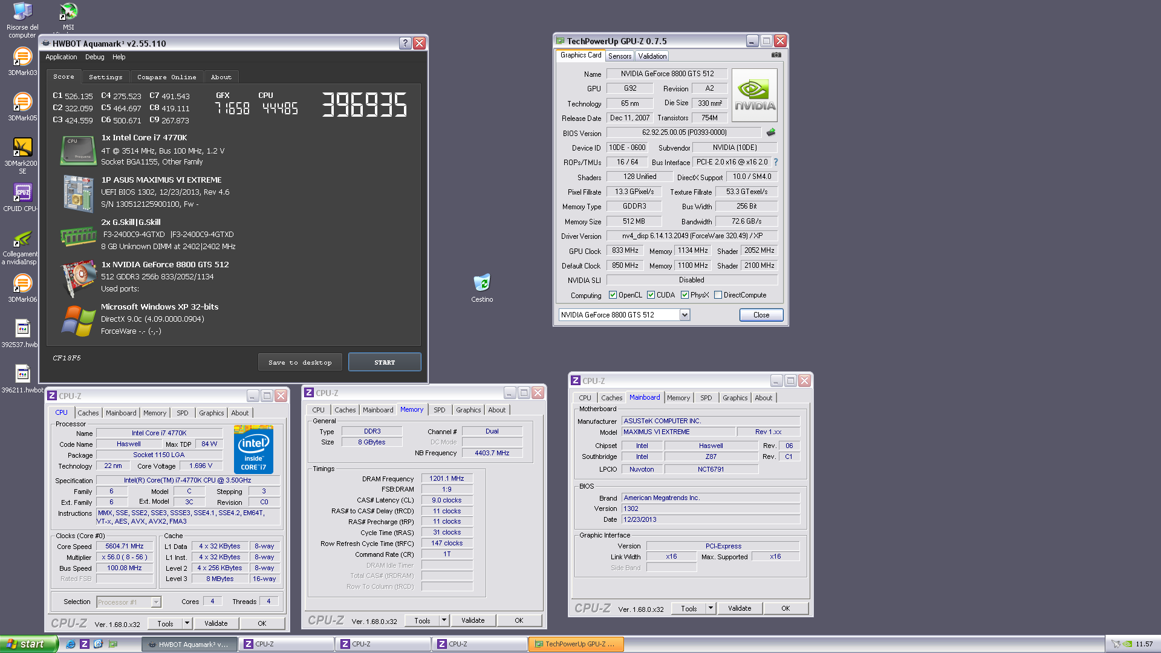This screenshot has width=1161, height=653.
Task: Click the MAXIMUS VI EXTREME model field
Action: click(678, 432)
